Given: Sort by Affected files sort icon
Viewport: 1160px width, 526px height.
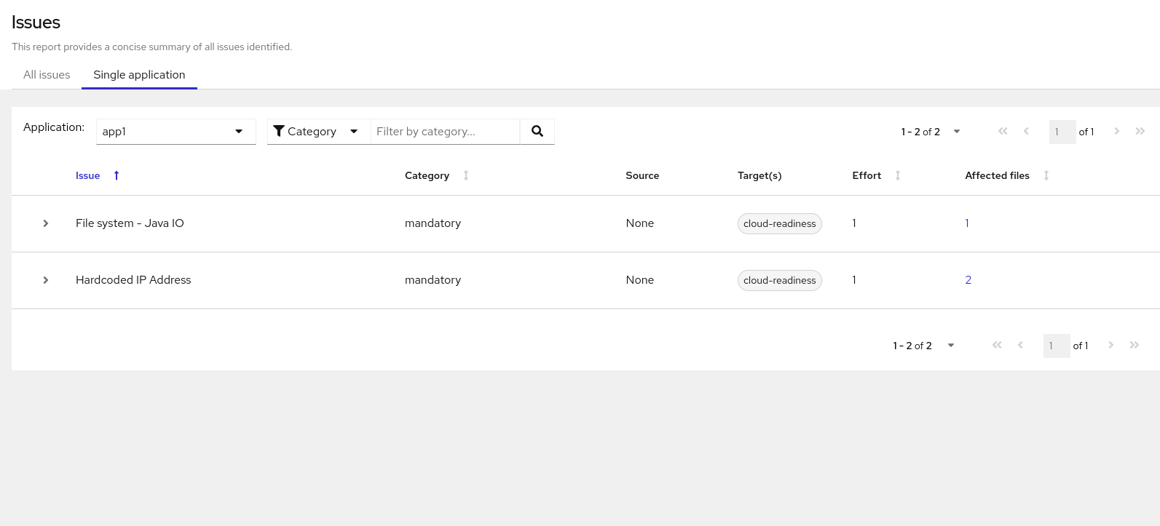Looking at the screenshot, I should [1046, 175].
